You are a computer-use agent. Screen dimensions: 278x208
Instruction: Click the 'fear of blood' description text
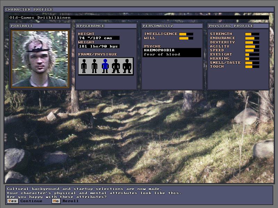pos(162,54)
